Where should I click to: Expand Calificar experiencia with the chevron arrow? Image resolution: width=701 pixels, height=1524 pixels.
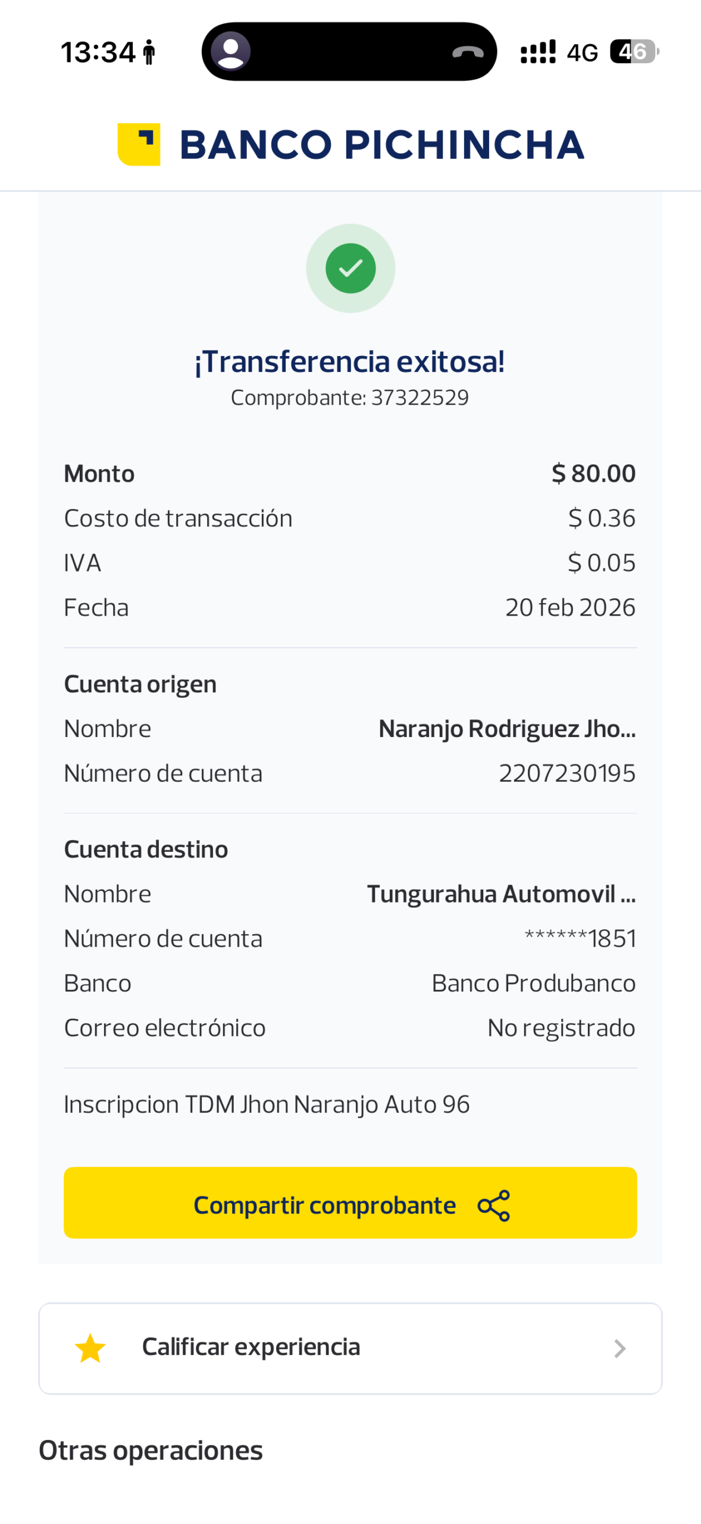(619, 1348)
